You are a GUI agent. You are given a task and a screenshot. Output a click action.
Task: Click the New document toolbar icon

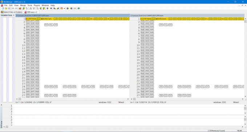click(3, 8)
